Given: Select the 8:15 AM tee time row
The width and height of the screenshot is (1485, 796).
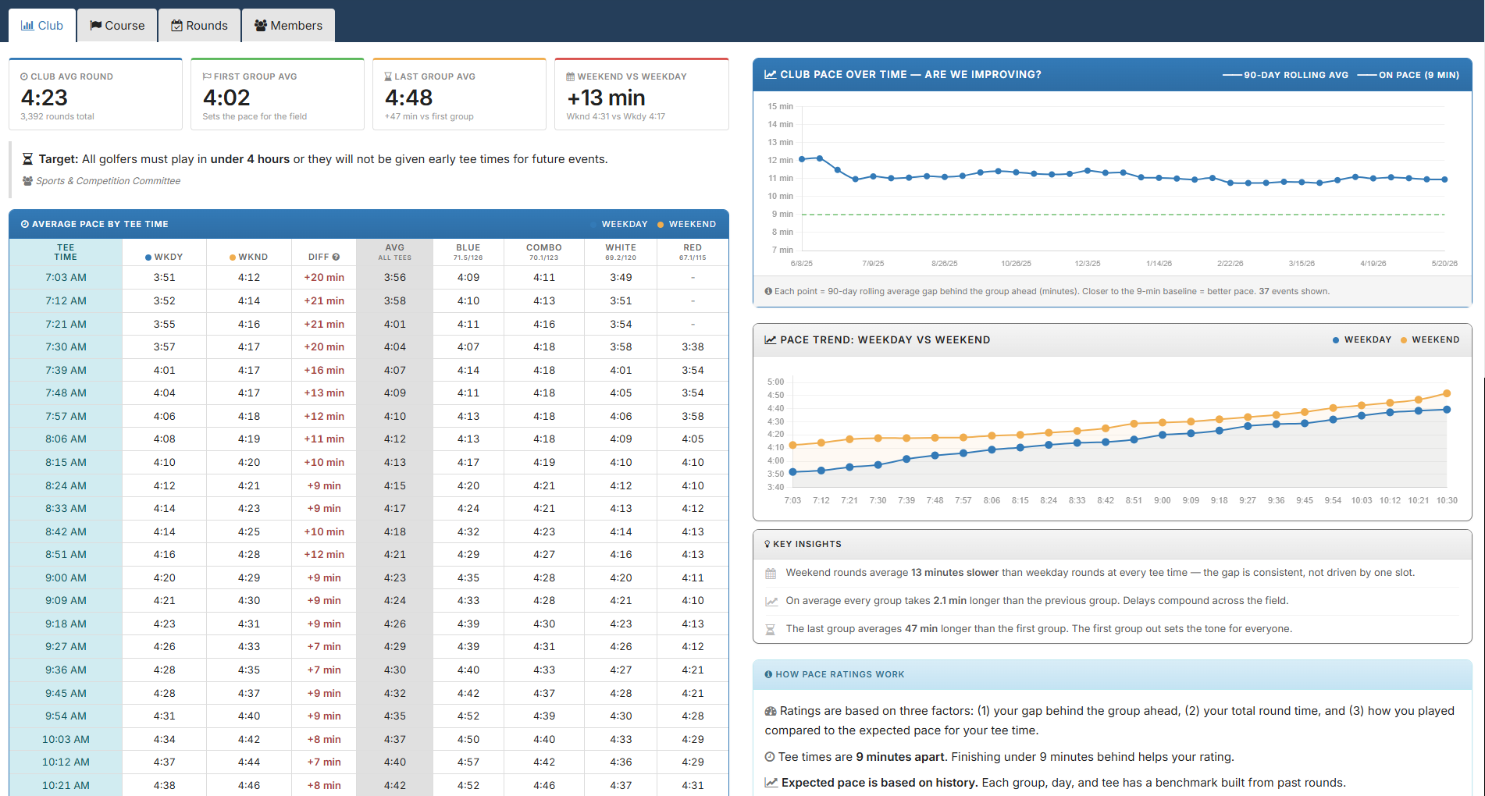Looking at the screenshot, I should pyautogui.click(x=369, y=463).
